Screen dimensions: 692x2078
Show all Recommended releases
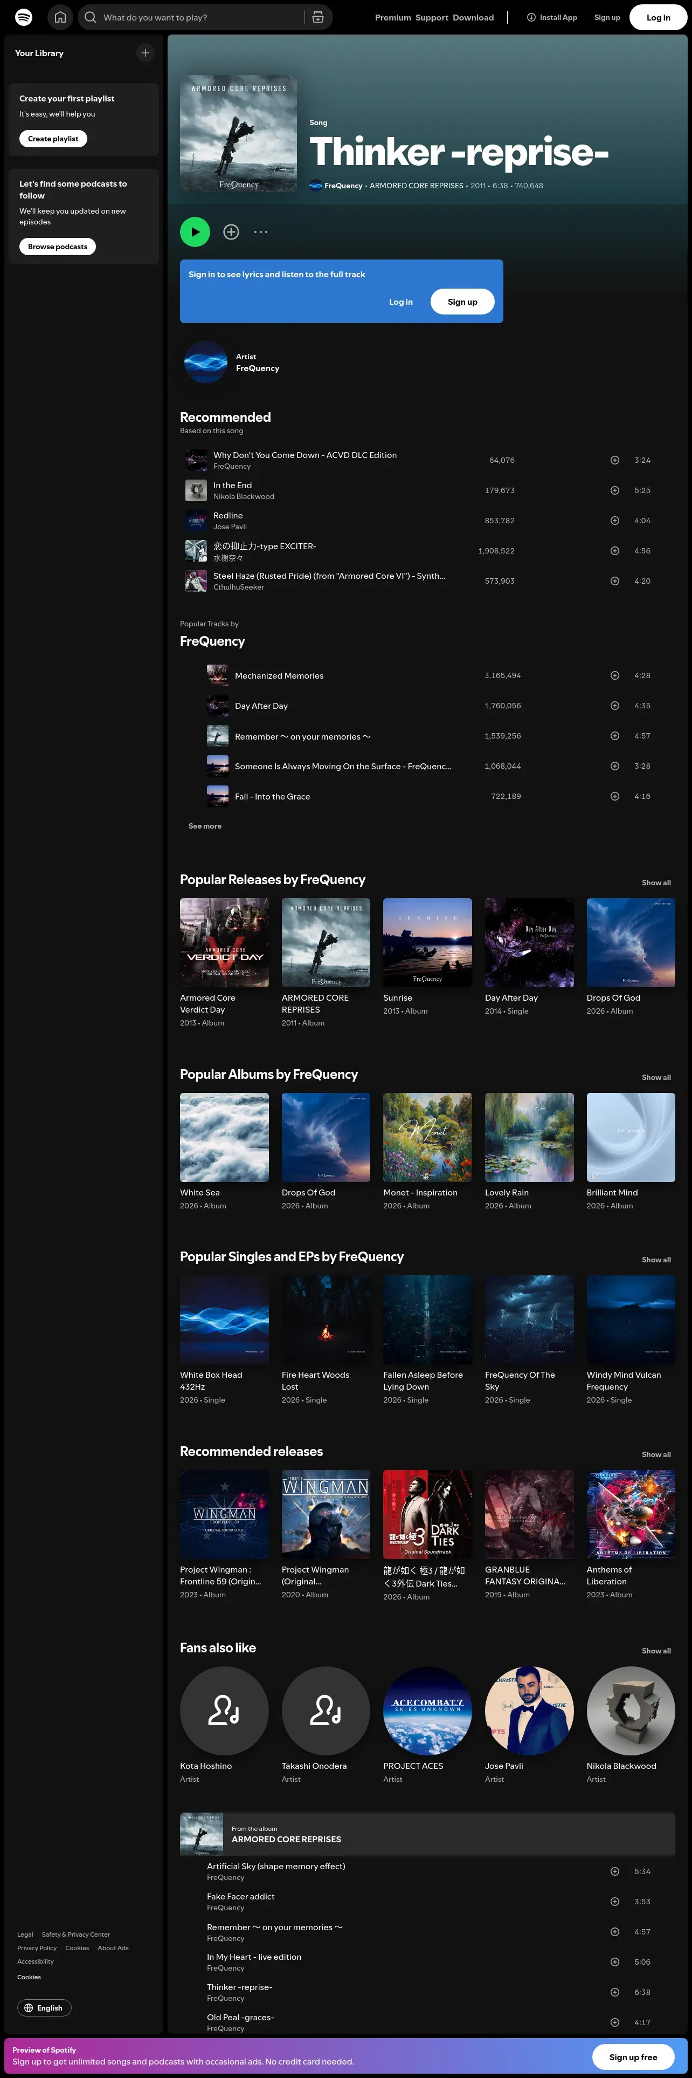(656, 1454)
